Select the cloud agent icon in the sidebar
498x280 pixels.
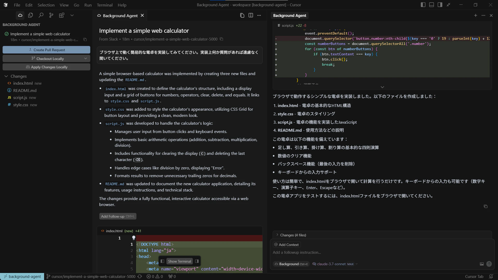tap(20, 15)
